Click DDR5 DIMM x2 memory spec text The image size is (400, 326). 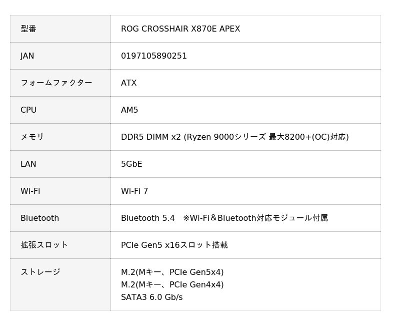tap(234, 137)
